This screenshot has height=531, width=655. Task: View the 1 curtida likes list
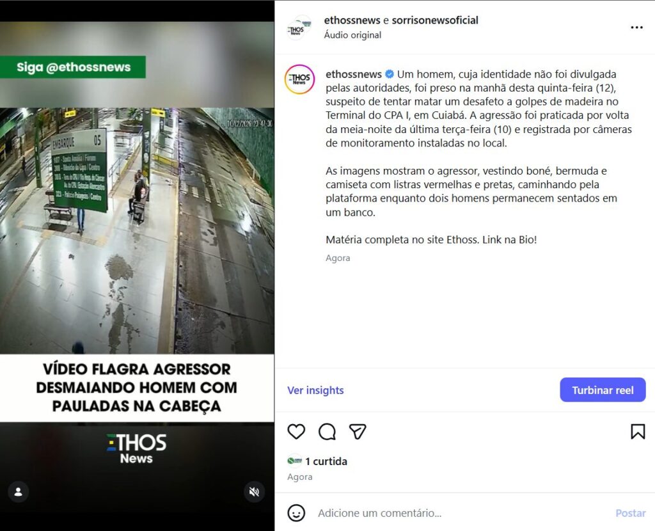coord(326,461)
